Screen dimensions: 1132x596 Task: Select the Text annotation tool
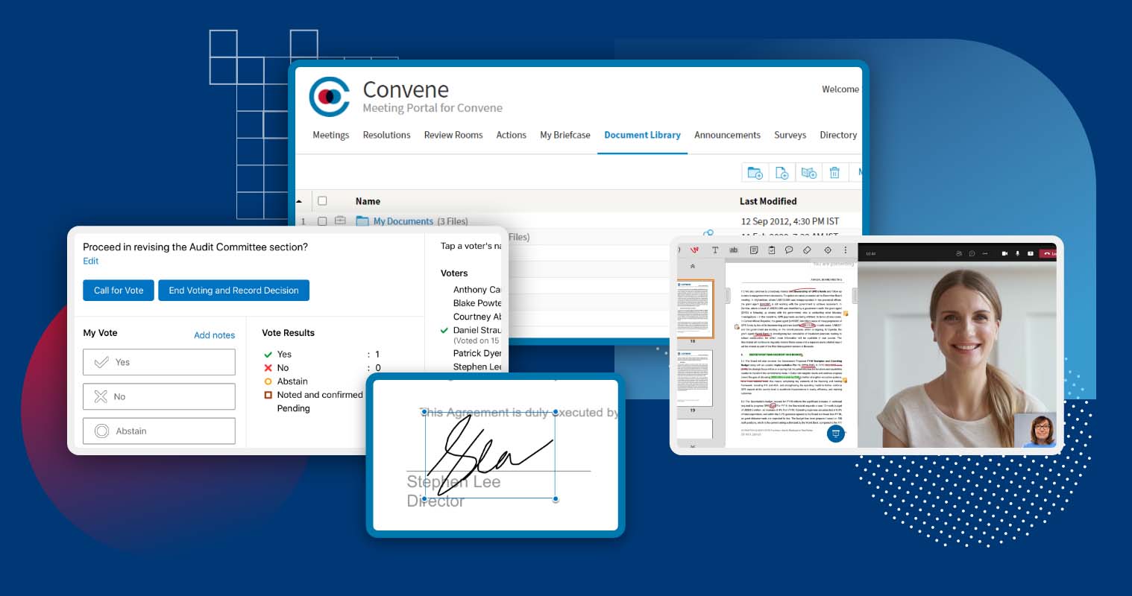click(x=715, y=250)
